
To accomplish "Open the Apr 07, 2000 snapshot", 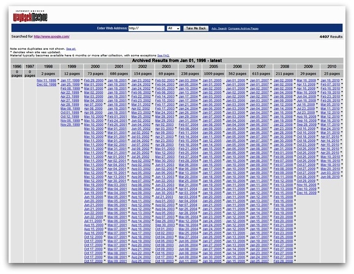I will tap(94, 105).
